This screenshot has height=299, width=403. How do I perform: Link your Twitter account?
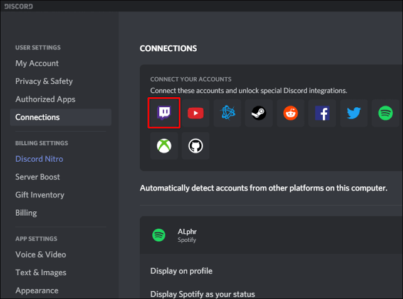click(353, 113)
